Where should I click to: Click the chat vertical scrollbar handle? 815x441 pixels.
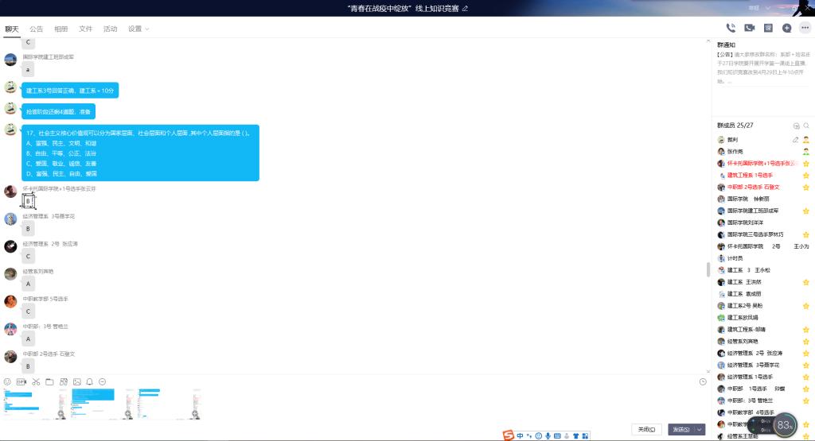(708, 269)
